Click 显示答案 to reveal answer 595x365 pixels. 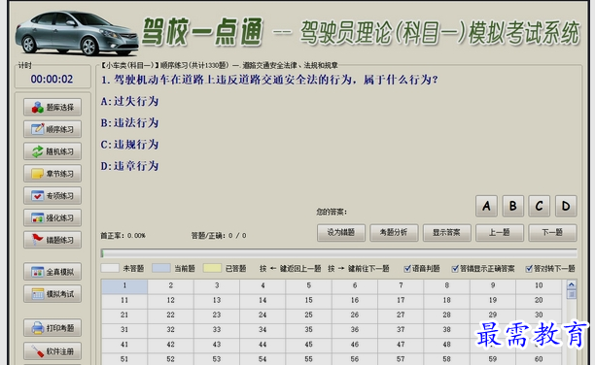click(x=446, y=233)
